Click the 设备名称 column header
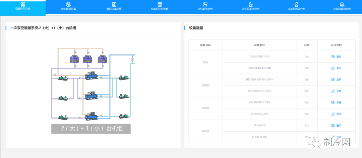This screenshot has width=362, height=158. pos(205,45)
